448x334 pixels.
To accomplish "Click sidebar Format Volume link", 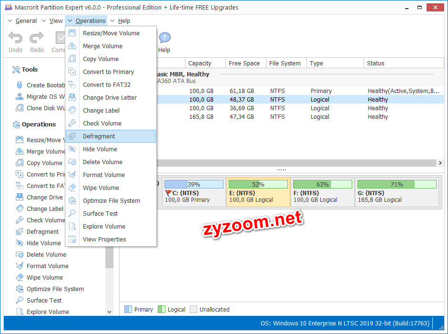I will (x=48, y=266).
